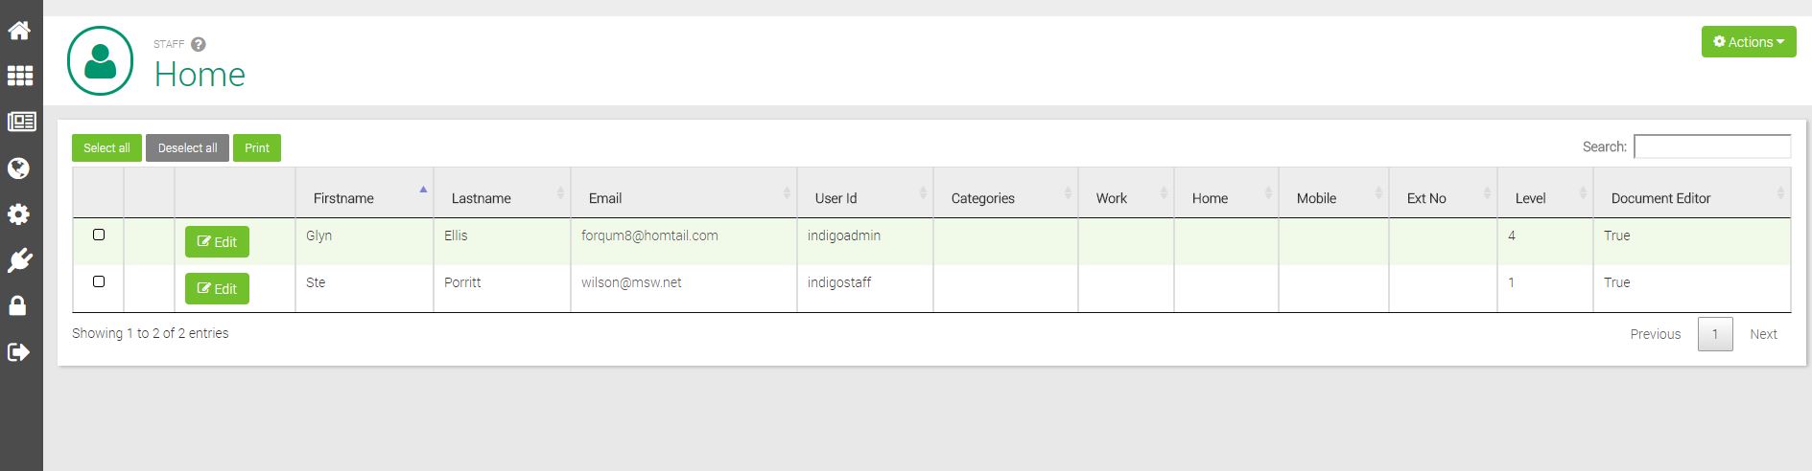Viewport: 1812px width, 471px height.
Task: Click the sign-out arrow icon in sidebar
Action: [18, 352]
